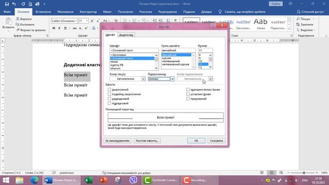Adjust the zoom slider in status bar
Viewport: 329px width, 185px height.
tap(304, 173)
